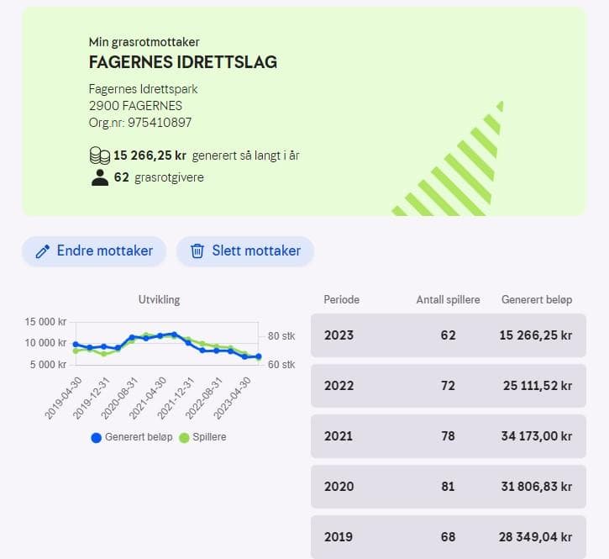The image size is (609, 559).
Task: Click the coin stack icon beside 15 266,25 kr
Action: point(99,156)
